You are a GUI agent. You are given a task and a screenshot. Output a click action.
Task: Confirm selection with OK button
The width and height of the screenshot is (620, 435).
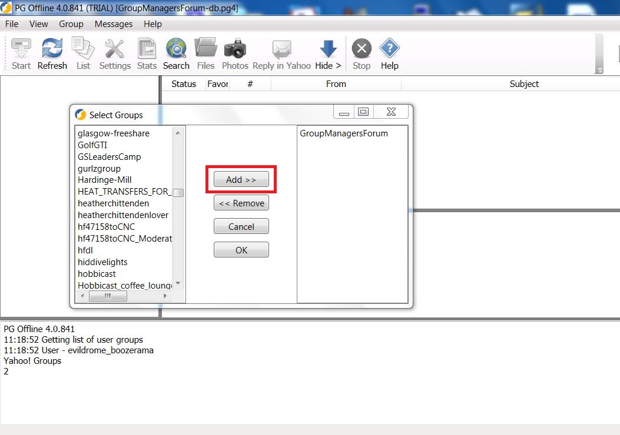[x=241, y=249]
